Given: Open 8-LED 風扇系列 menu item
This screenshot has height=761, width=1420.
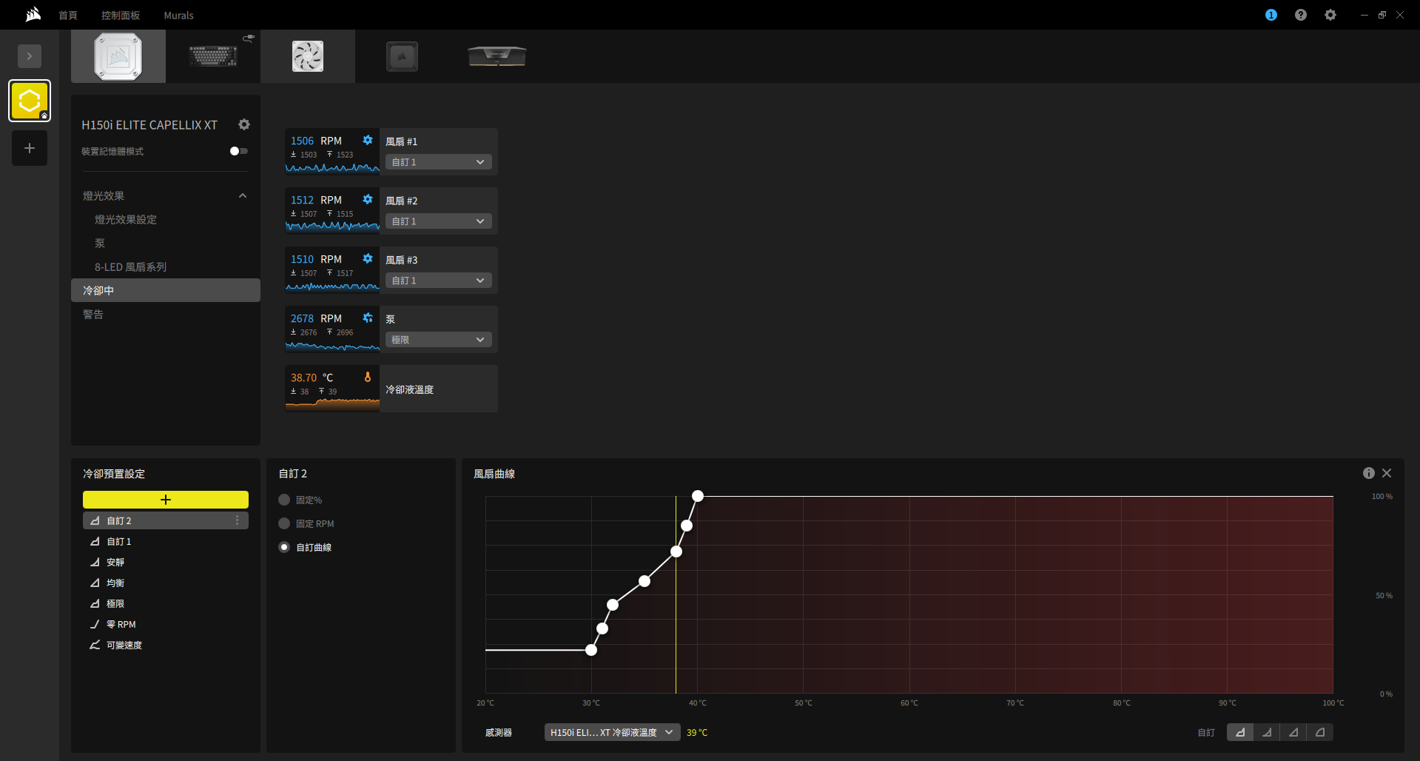Looking at the screenshot, I should tap(130, 266).
